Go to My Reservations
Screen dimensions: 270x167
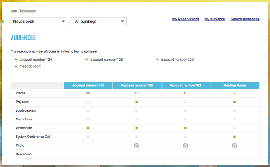click(186, 19)
